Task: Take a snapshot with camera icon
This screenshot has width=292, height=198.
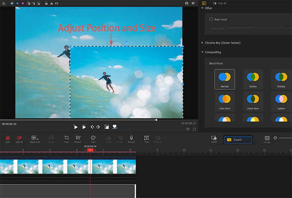Action: [186, 3]
